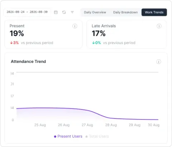
Task: Show info for Attendance Trend chart
Action: click(159, 62)
